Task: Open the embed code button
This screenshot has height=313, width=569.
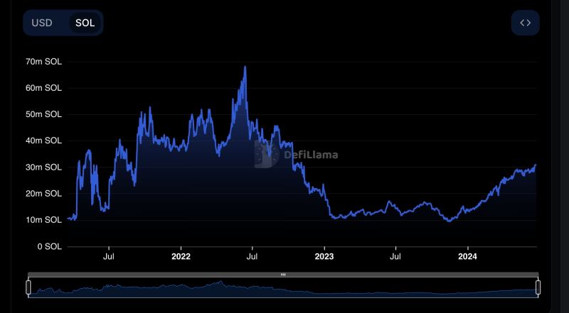Action: click(x=525, y=23)
